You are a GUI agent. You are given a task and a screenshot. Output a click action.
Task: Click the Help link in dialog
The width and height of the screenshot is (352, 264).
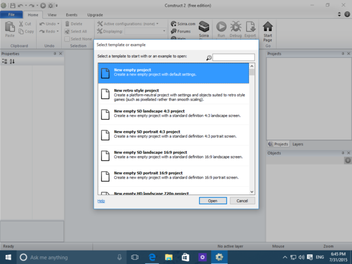click(x=101, y=201)
